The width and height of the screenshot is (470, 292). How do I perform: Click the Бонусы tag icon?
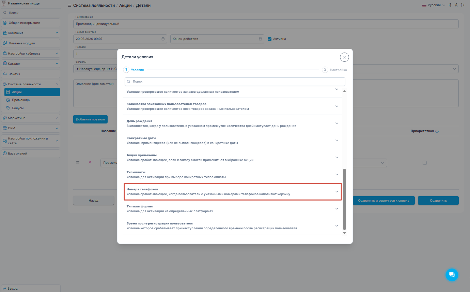coord(8,108)
